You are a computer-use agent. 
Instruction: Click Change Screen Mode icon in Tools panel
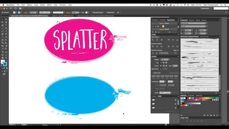point(4,74)
